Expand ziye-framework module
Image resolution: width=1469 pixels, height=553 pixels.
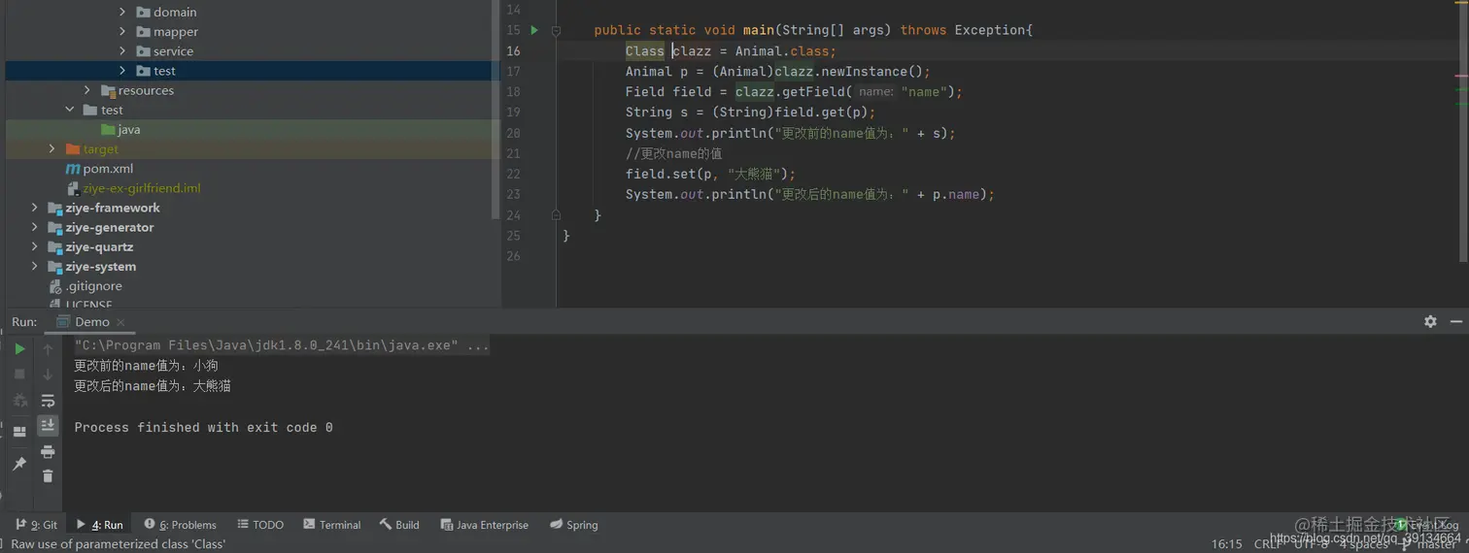(x=35, y=208)
